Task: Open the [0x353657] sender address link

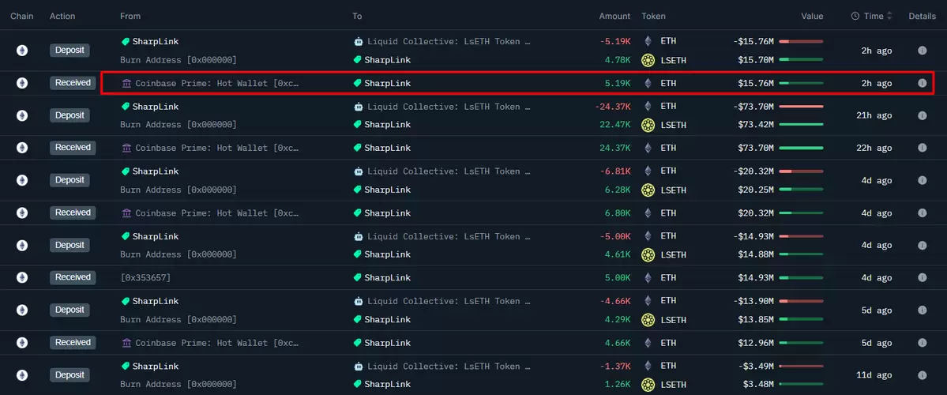Action: click(145, 278)
